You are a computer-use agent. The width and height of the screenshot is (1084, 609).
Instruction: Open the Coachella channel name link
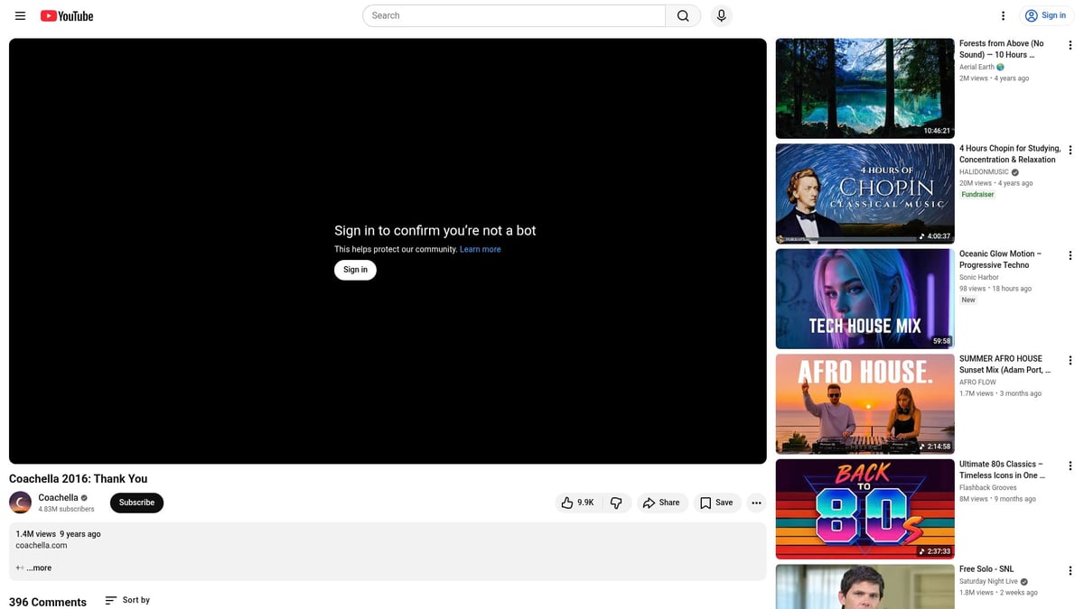click(x=58, y=498)
